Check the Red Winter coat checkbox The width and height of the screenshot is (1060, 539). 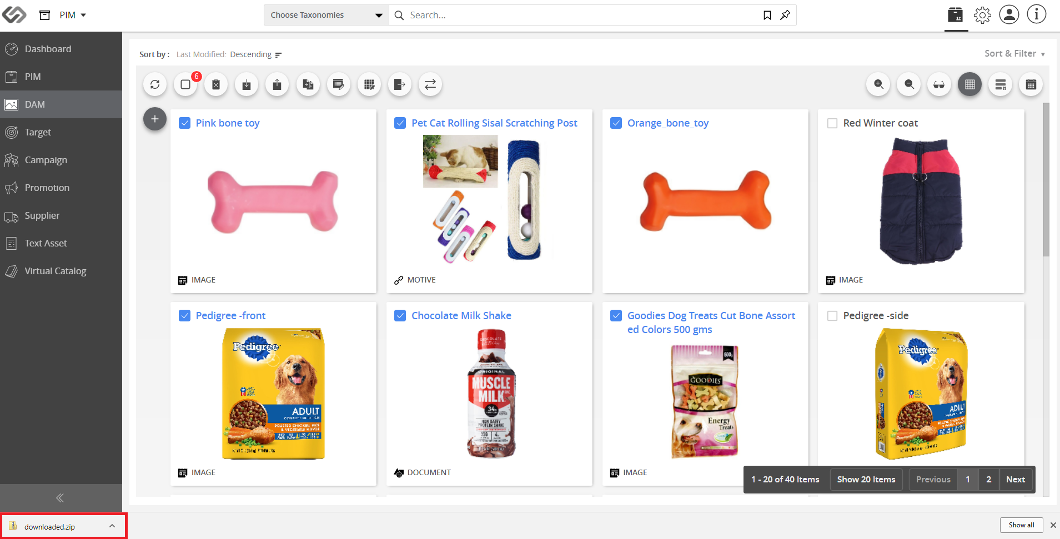coord(832,123)
